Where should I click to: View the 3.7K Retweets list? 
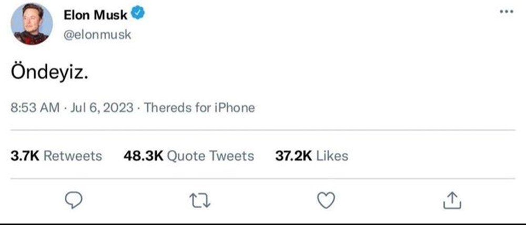[56, 156]
